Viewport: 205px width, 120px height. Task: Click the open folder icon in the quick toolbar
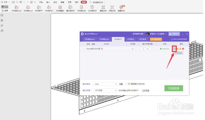14,2
